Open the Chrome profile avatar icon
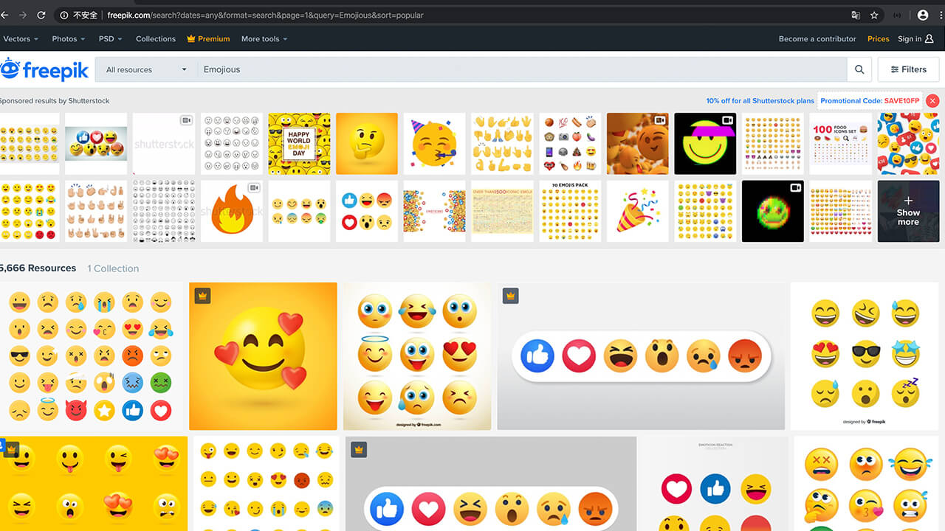The height and width of the screenshot is (531, 945). (x=923, y=15)
